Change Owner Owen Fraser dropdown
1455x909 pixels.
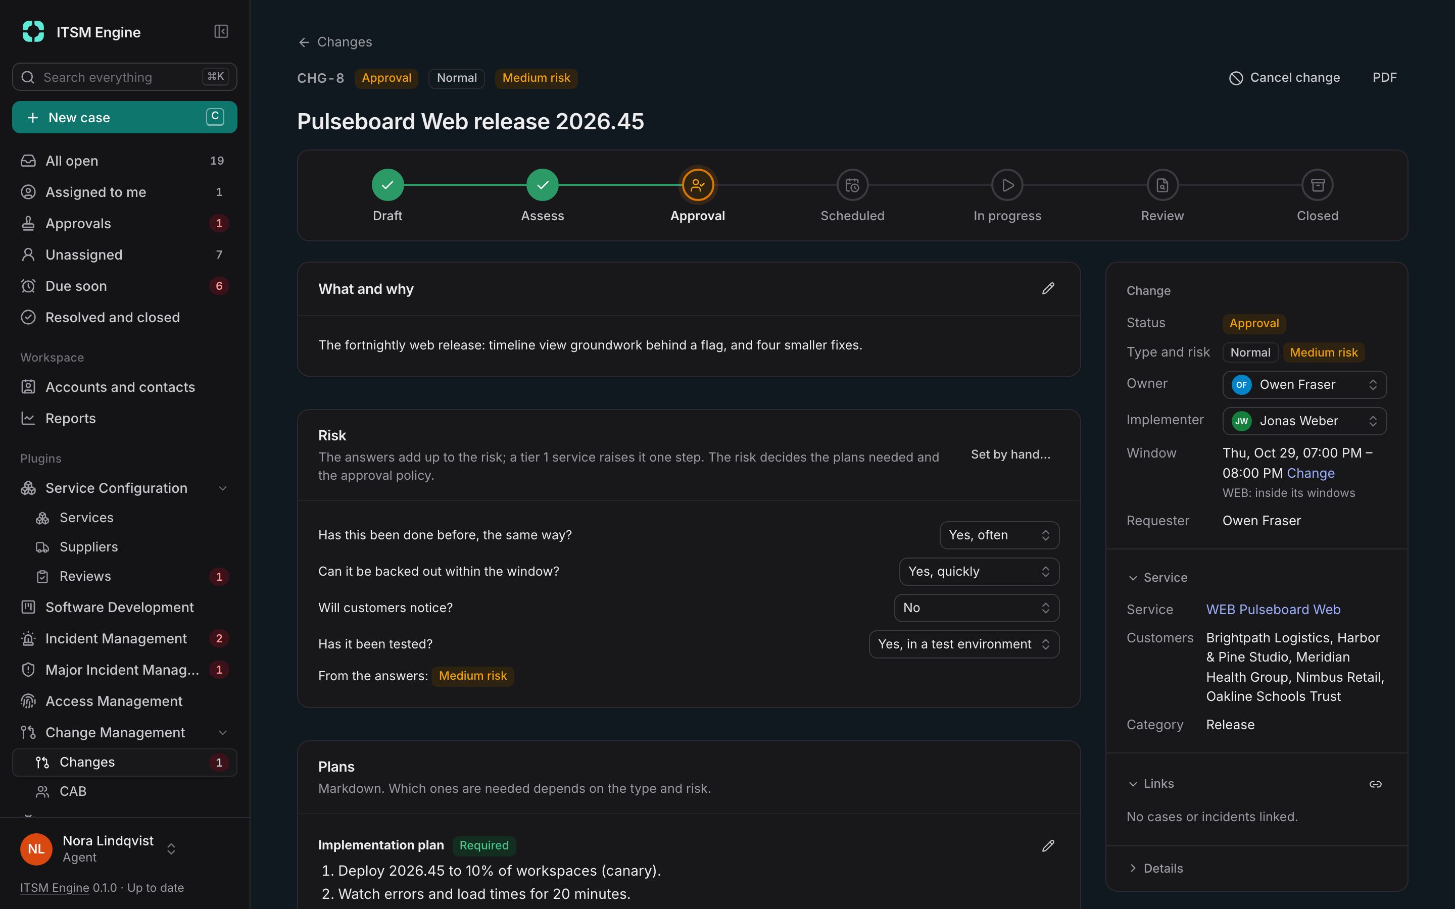tap(1304, 385)
